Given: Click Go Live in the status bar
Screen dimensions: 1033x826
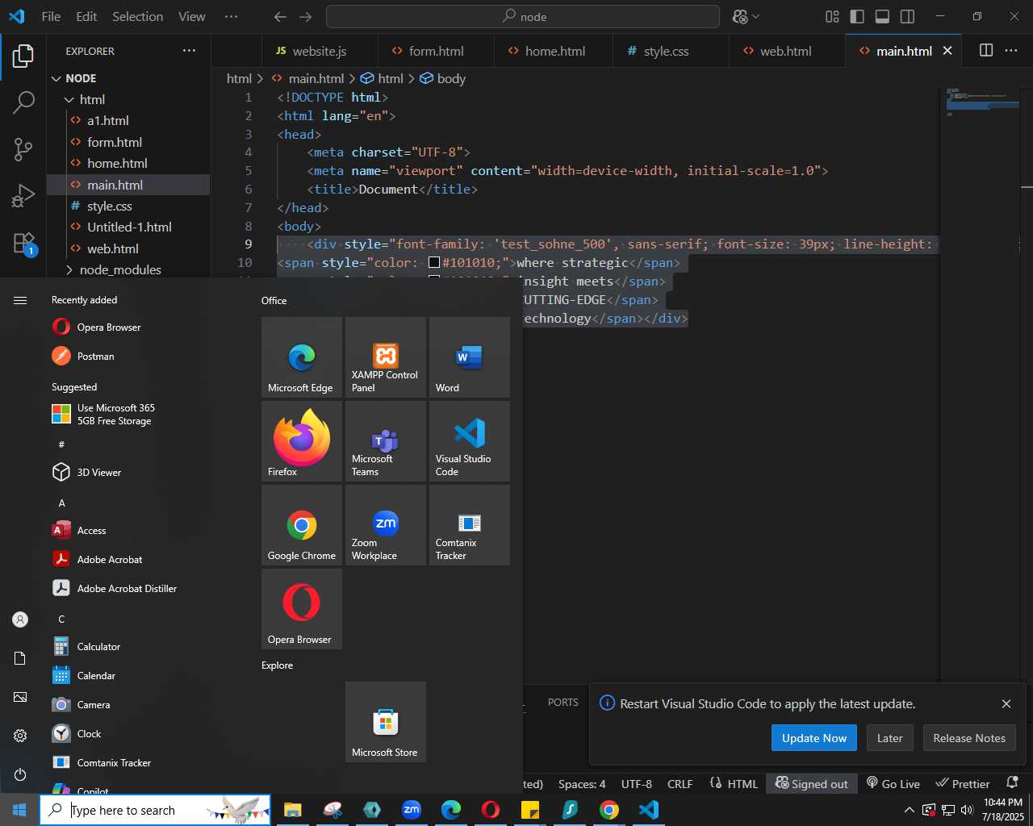Looking at the screenshot, I should (x=893, y=783).
